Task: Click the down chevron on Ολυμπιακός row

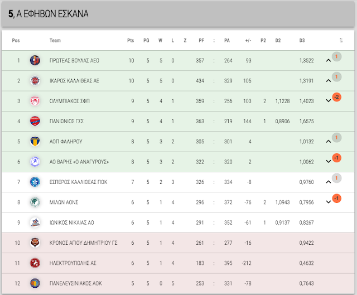Action: [x=329, y=100]
